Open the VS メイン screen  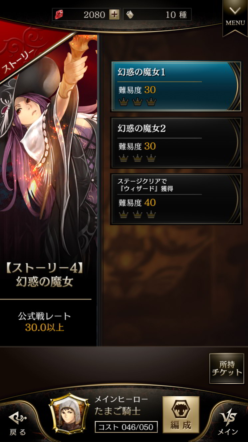tap(228, 423)
